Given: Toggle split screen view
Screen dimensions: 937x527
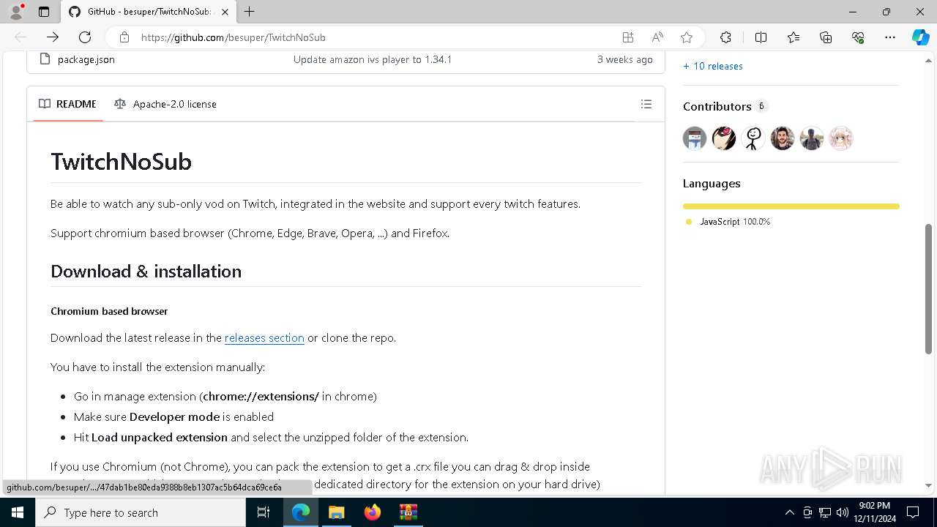Looking at the screenshot, I should [761, 37].
